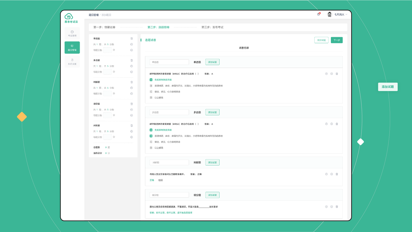Click 添加试题 in the 多选题 section header

click(x=212, y=113)
